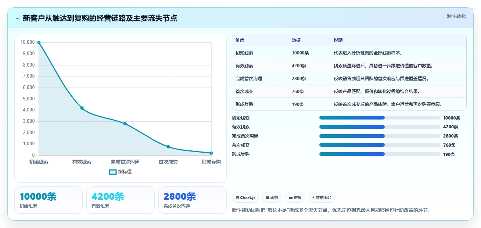Click the 形成复购 row label in table
The image size is (481, 228).
(x=244, y=104)
